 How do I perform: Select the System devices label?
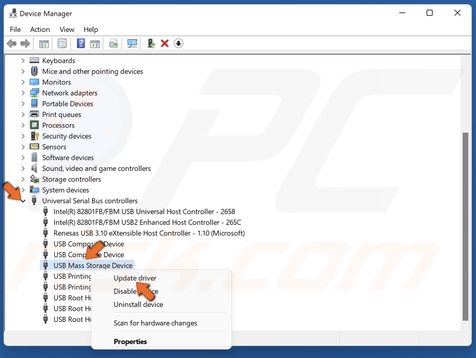coord(66,190)
